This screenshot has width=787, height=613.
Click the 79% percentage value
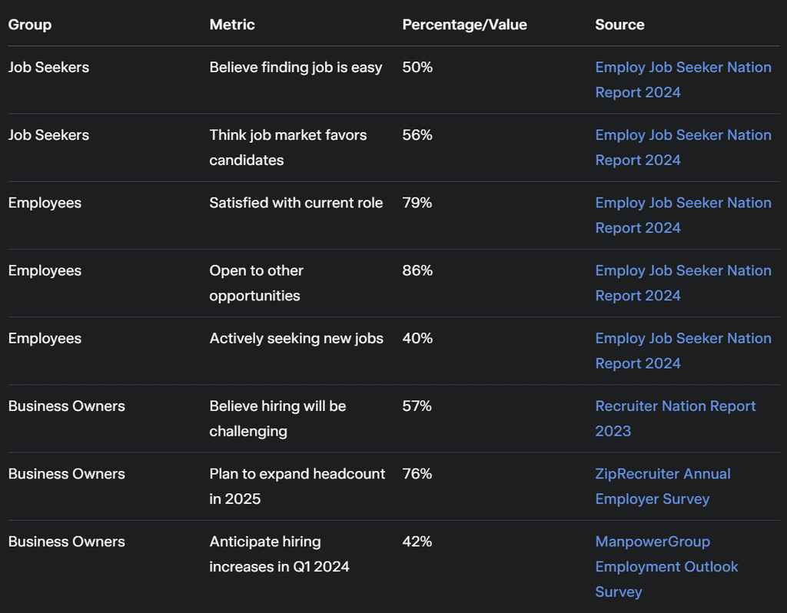tap(417, 203)
